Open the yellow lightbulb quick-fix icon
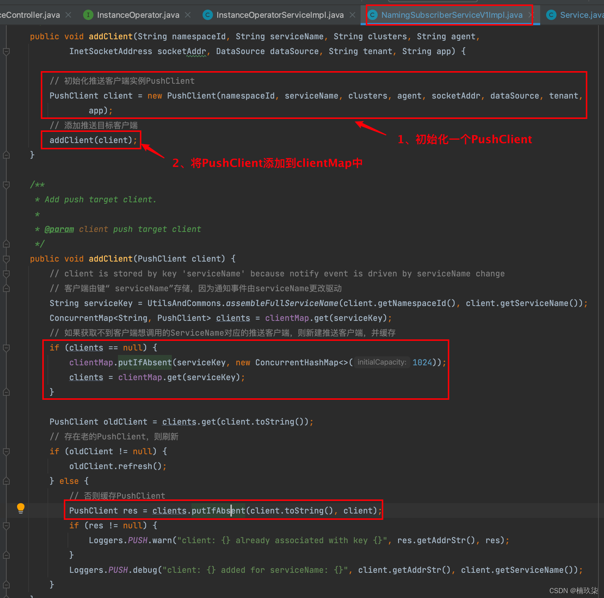The height and width of the screenshot is (598, 604). click(21, 508)
